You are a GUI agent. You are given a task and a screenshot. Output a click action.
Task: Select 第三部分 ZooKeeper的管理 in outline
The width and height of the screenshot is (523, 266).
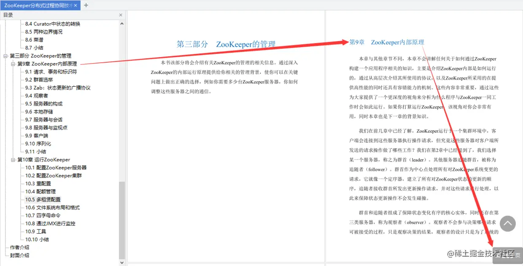click(x=40, y=56)
